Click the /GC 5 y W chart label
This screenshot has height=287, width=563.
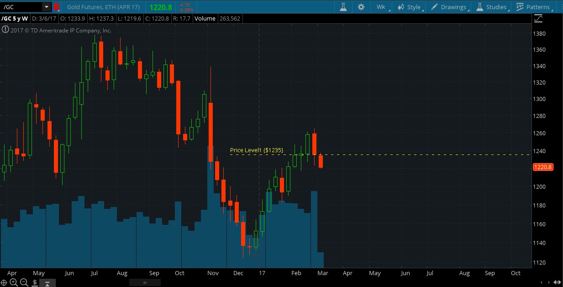[15, 19]
